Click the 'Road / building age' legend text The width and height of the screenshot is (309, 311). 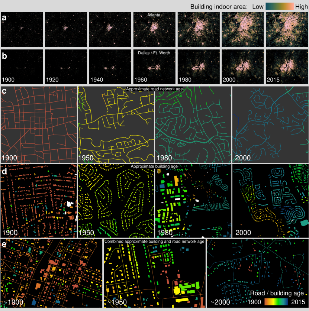click(277, 293)
